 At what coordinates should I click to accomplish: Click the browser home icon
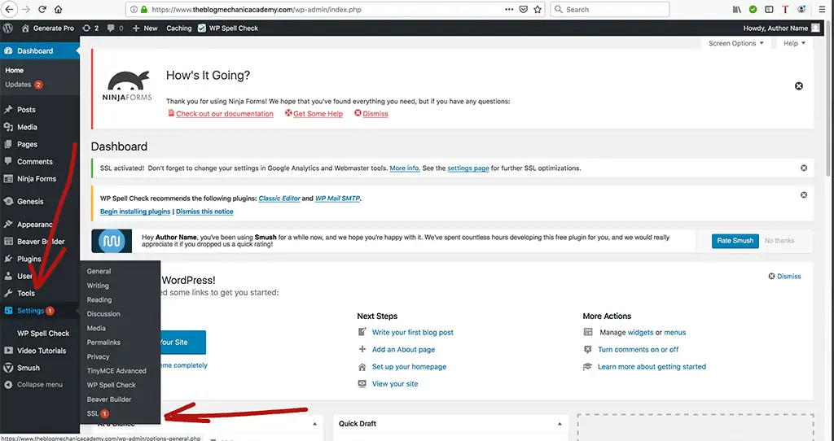(58, 10)
